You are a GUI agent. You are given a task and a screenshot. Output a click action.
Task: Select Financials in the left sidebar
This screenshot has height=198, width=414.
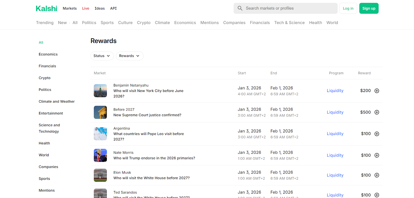[47, 66]
